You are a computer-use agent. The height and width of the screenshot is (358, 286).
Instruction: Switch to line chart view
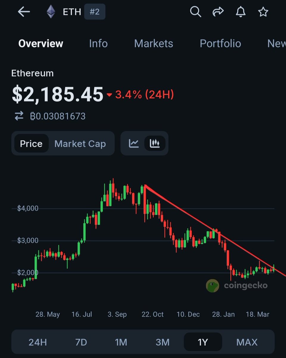pos(134,143)
